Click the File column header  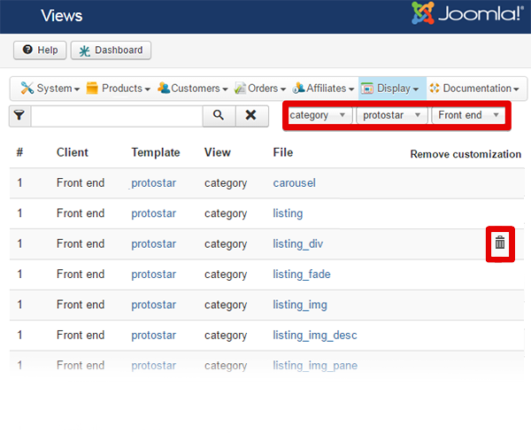[x=283, y=152]
